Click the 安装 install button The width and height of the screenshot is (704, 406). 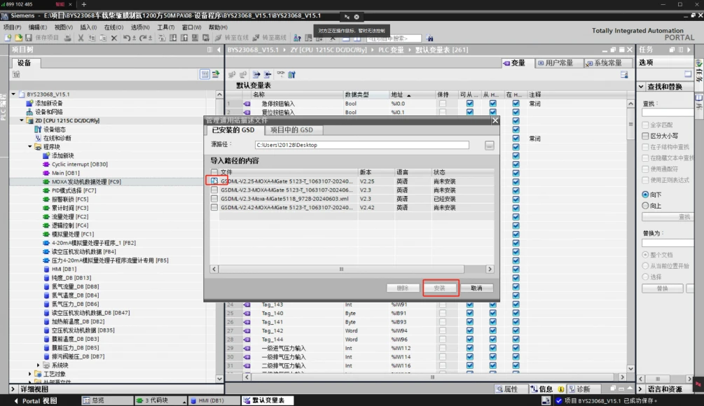[439, 288]
